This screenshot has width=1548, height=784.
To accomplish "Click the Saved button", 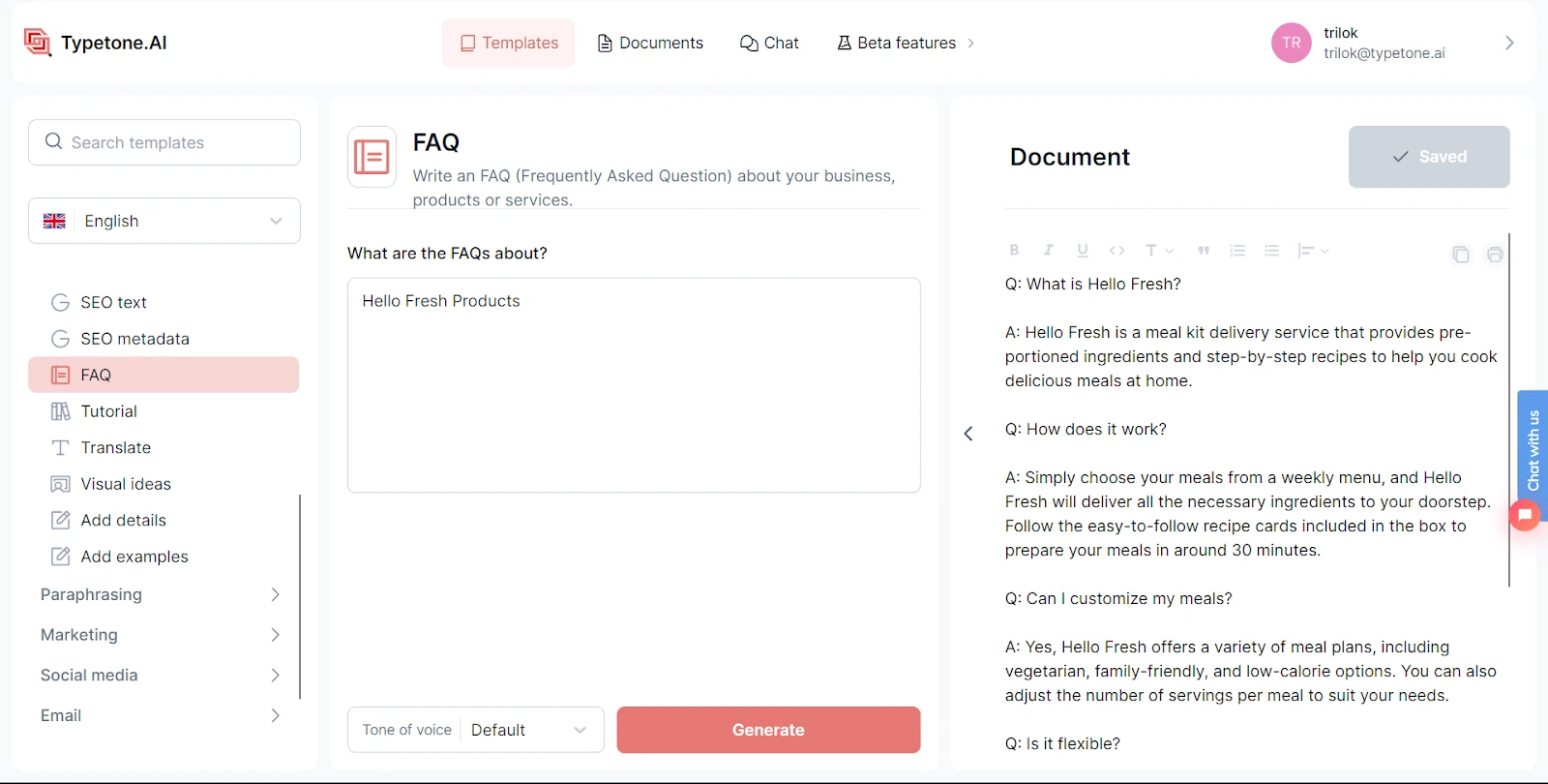I will (1429, 157).
